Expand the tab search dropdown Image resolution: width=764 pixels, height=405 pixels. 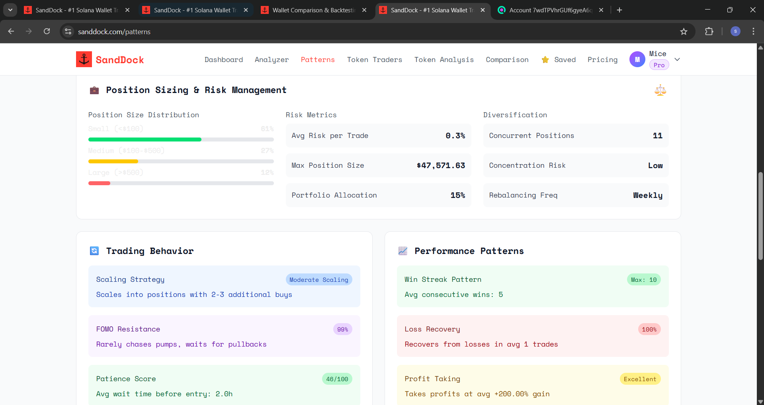pyautogui.click(x=10, y=10)
